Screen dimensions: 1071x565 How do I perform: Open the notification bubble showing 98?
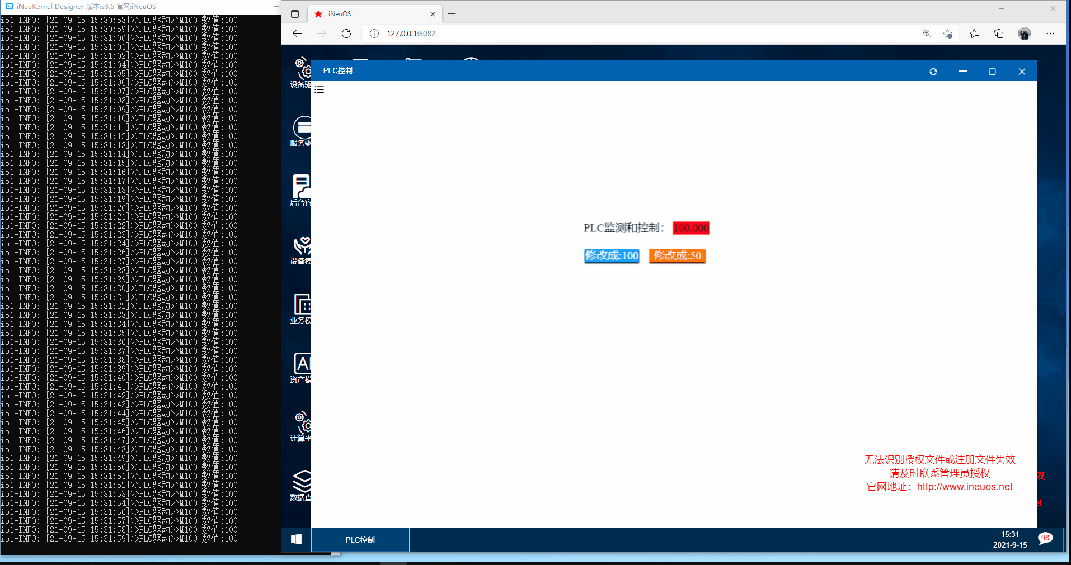coord(1045,538)
